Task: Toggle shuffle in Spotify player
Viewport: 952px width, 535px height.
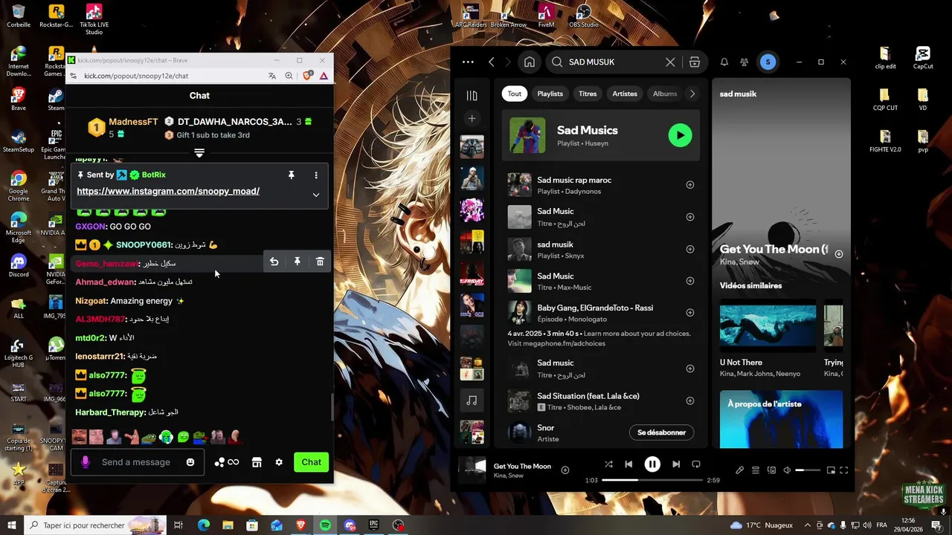Action: [608, 464]
